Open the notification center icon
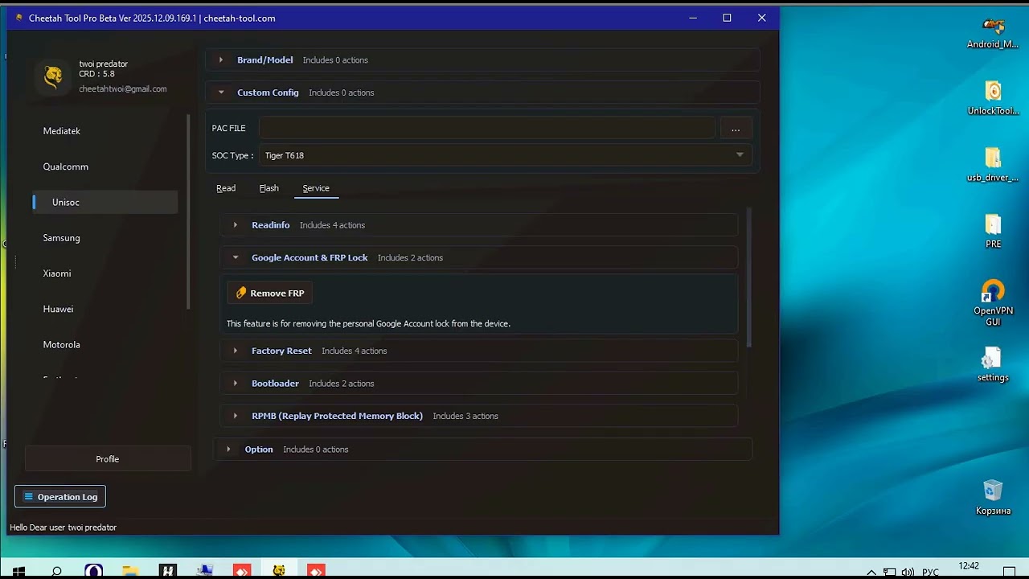Viewport: 1029px width, 579px height. click(1011, 573)
